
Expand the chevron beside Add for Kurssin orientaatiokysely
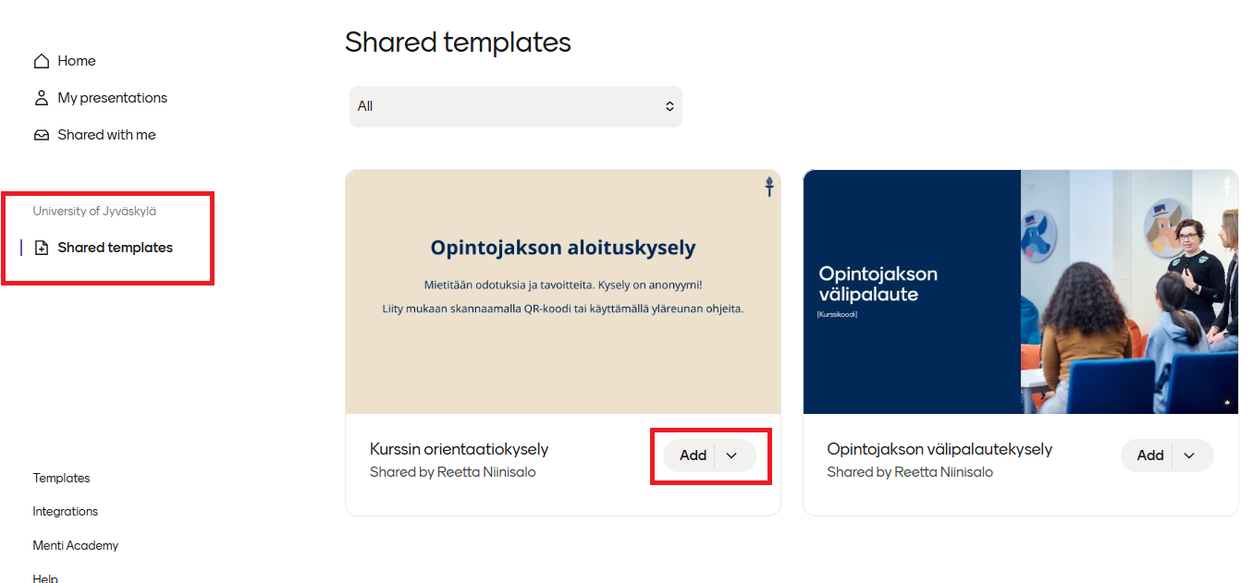[x=732, y=455]
